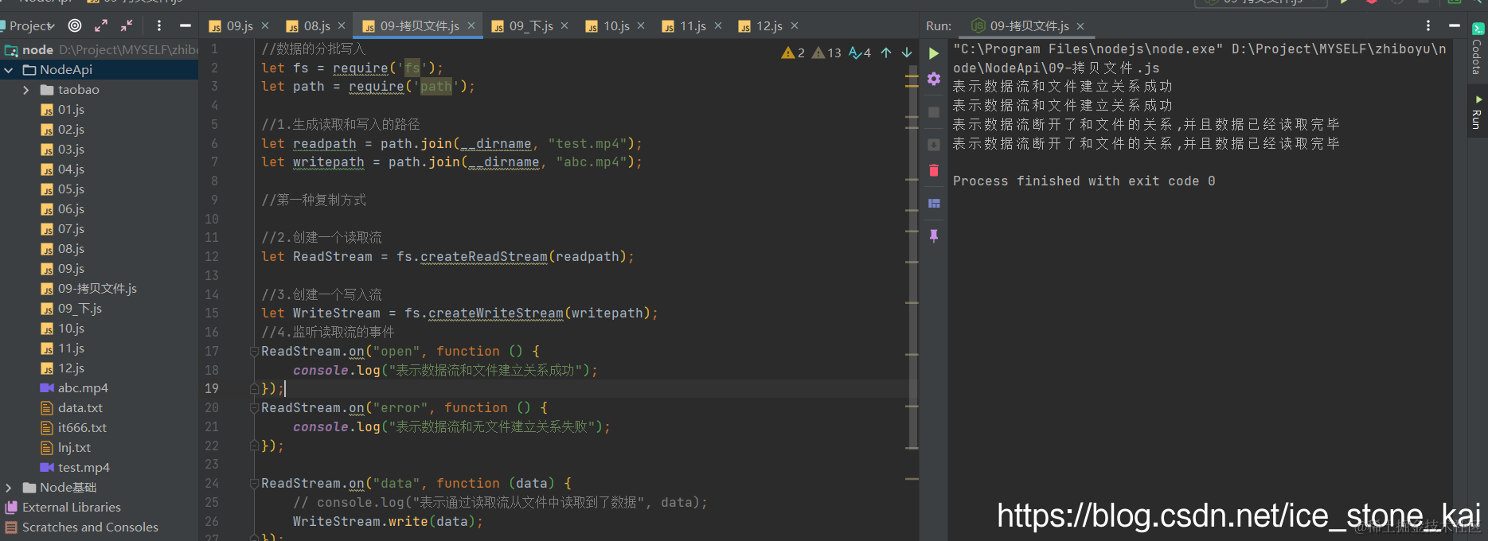This screenshot has height=541, width=1488.
Task: Click the restore layout icon
Action: click(x=934, y=204)
